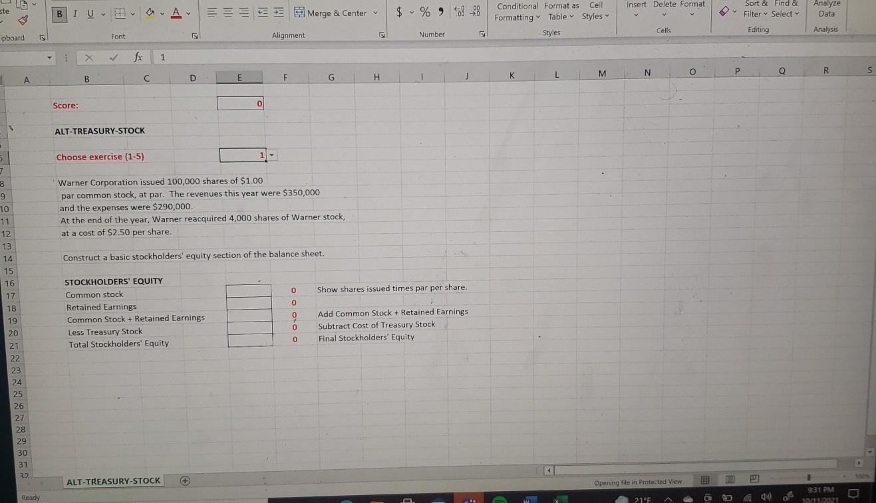Open Find & Select menu
This screenshot has height=503, width=876.
(x=786, y=9)
